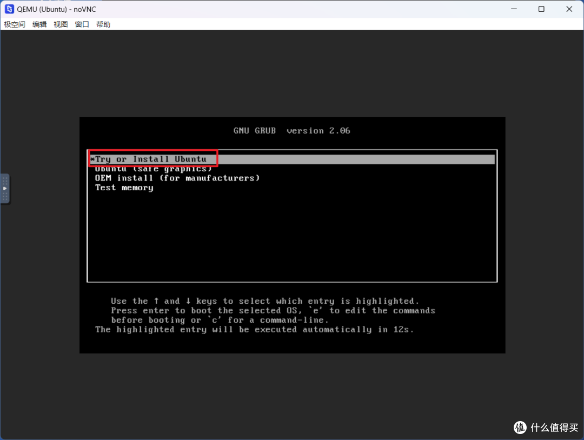The height and width of the screenshot is (440, 584).
Task: Open the 帮助 menu
Action: pyautogui.click(x=103, y=24)
